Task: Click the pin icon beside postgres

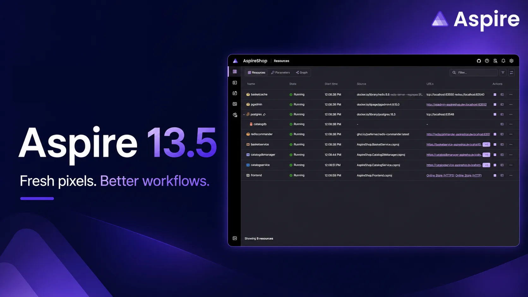Action: (264, 115)
